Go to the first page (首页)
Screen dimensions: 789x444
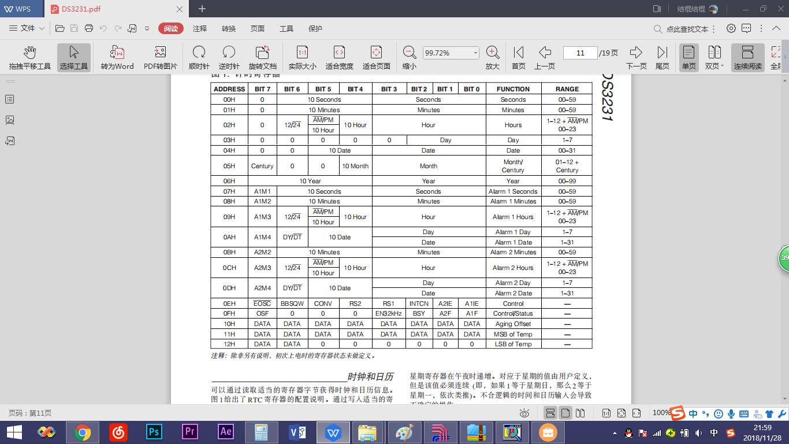coord(519,58)
